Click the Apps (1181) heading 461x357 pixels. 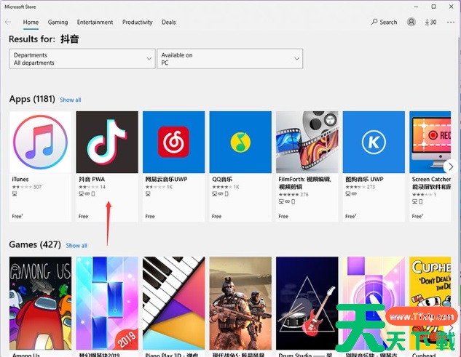pyautogui.click(x=32, y=99)
